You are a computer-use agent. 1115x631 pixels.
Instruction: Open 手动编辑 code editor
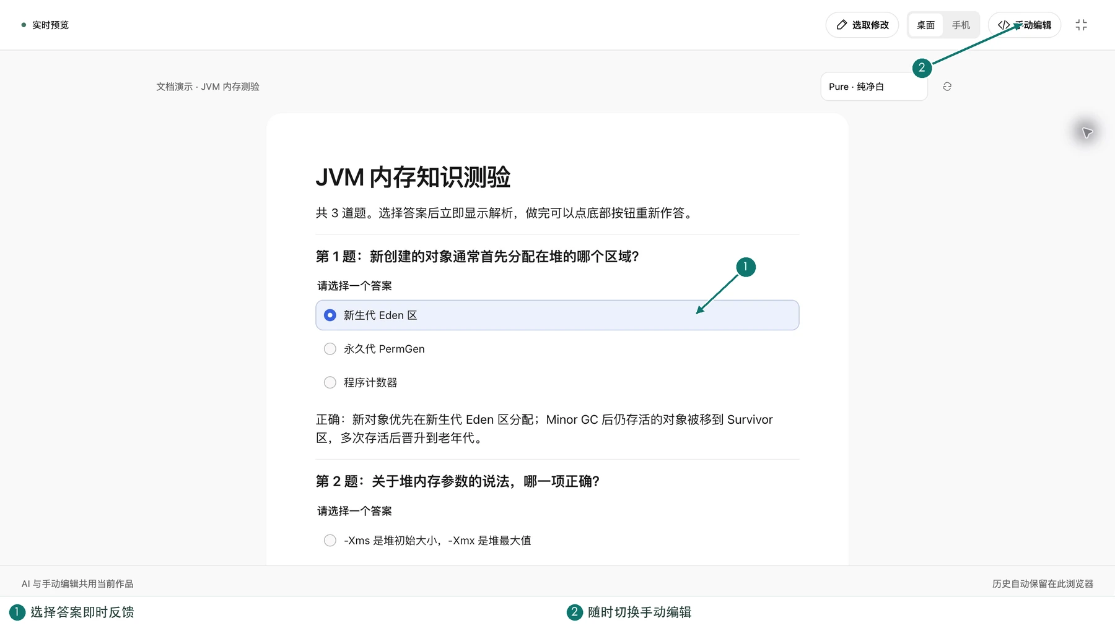tap(1024, 25)
